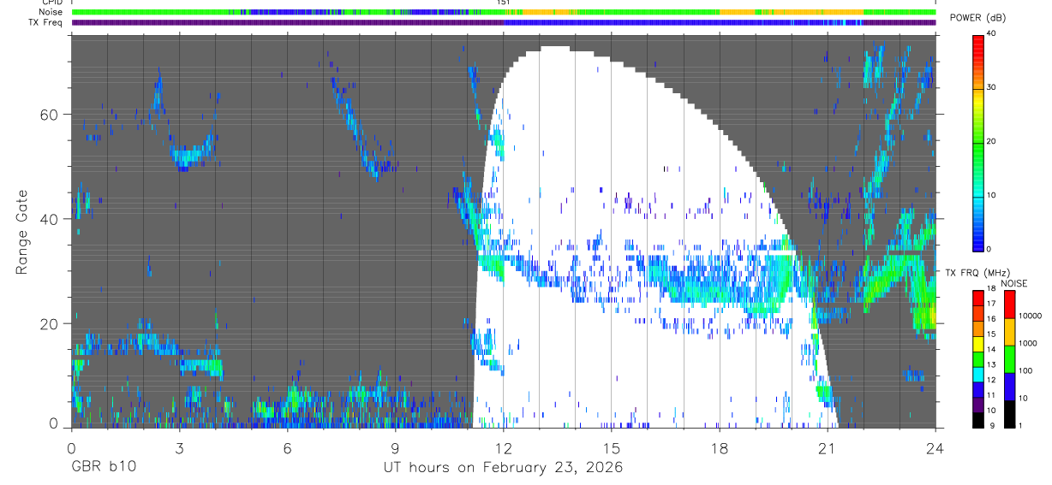The height and width of the screenshot is (485, 1052).
Task: Click x-axis tick label '15'
Action: tap(612, 447)
